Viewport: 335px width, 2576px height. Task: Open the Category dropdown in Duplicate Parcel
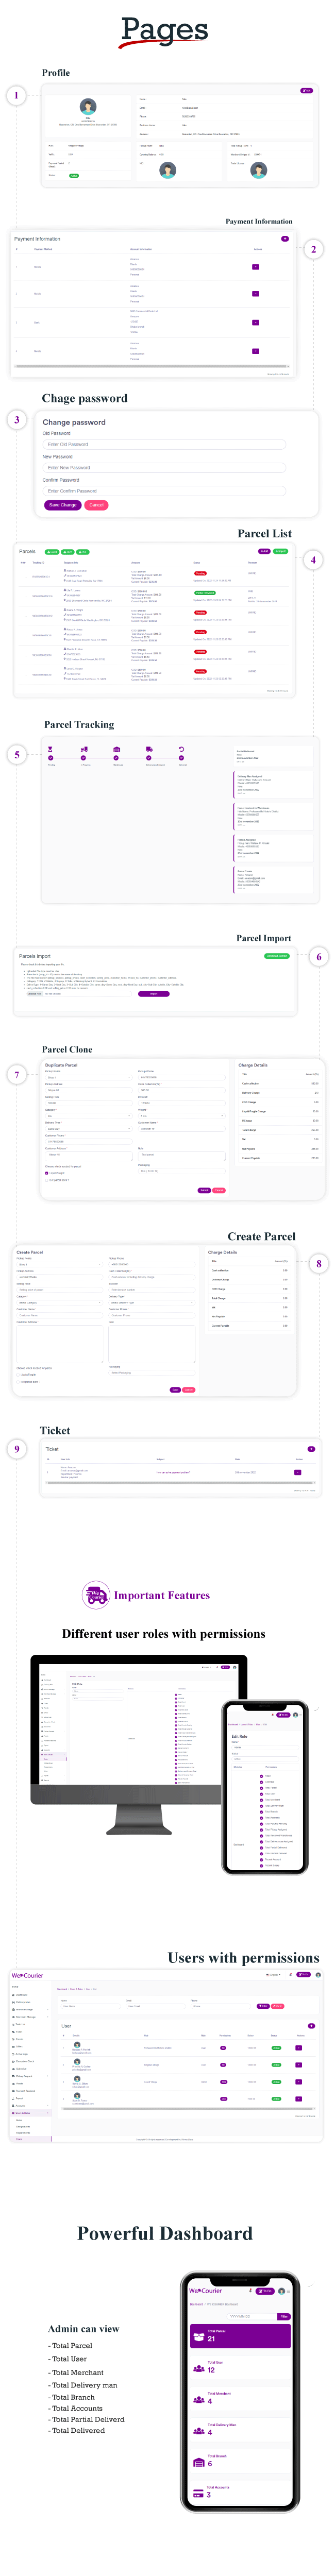pyautogui.click(x=86, y=1110)
